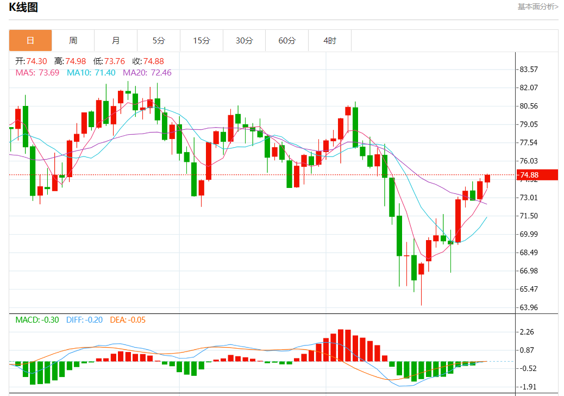Click the lowest-wick red candlestick near 63.96

(x=421, y=269)
